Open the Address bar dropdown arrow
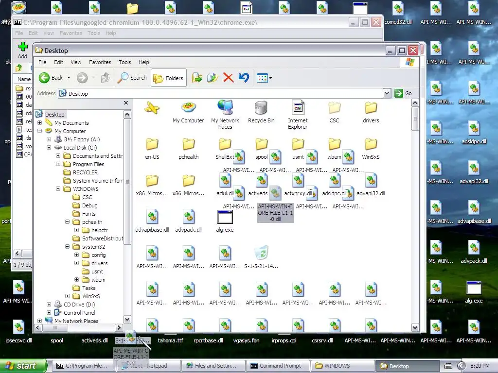 tap(387, 93)
